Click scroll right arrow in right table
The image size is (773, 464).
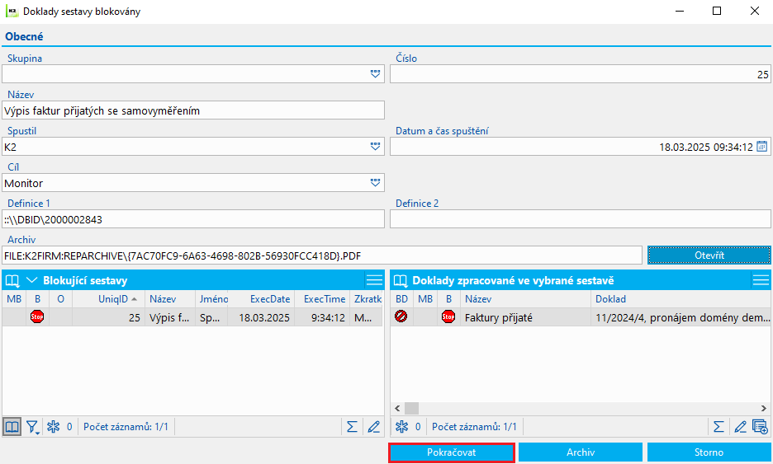click(x=764, y=409)
